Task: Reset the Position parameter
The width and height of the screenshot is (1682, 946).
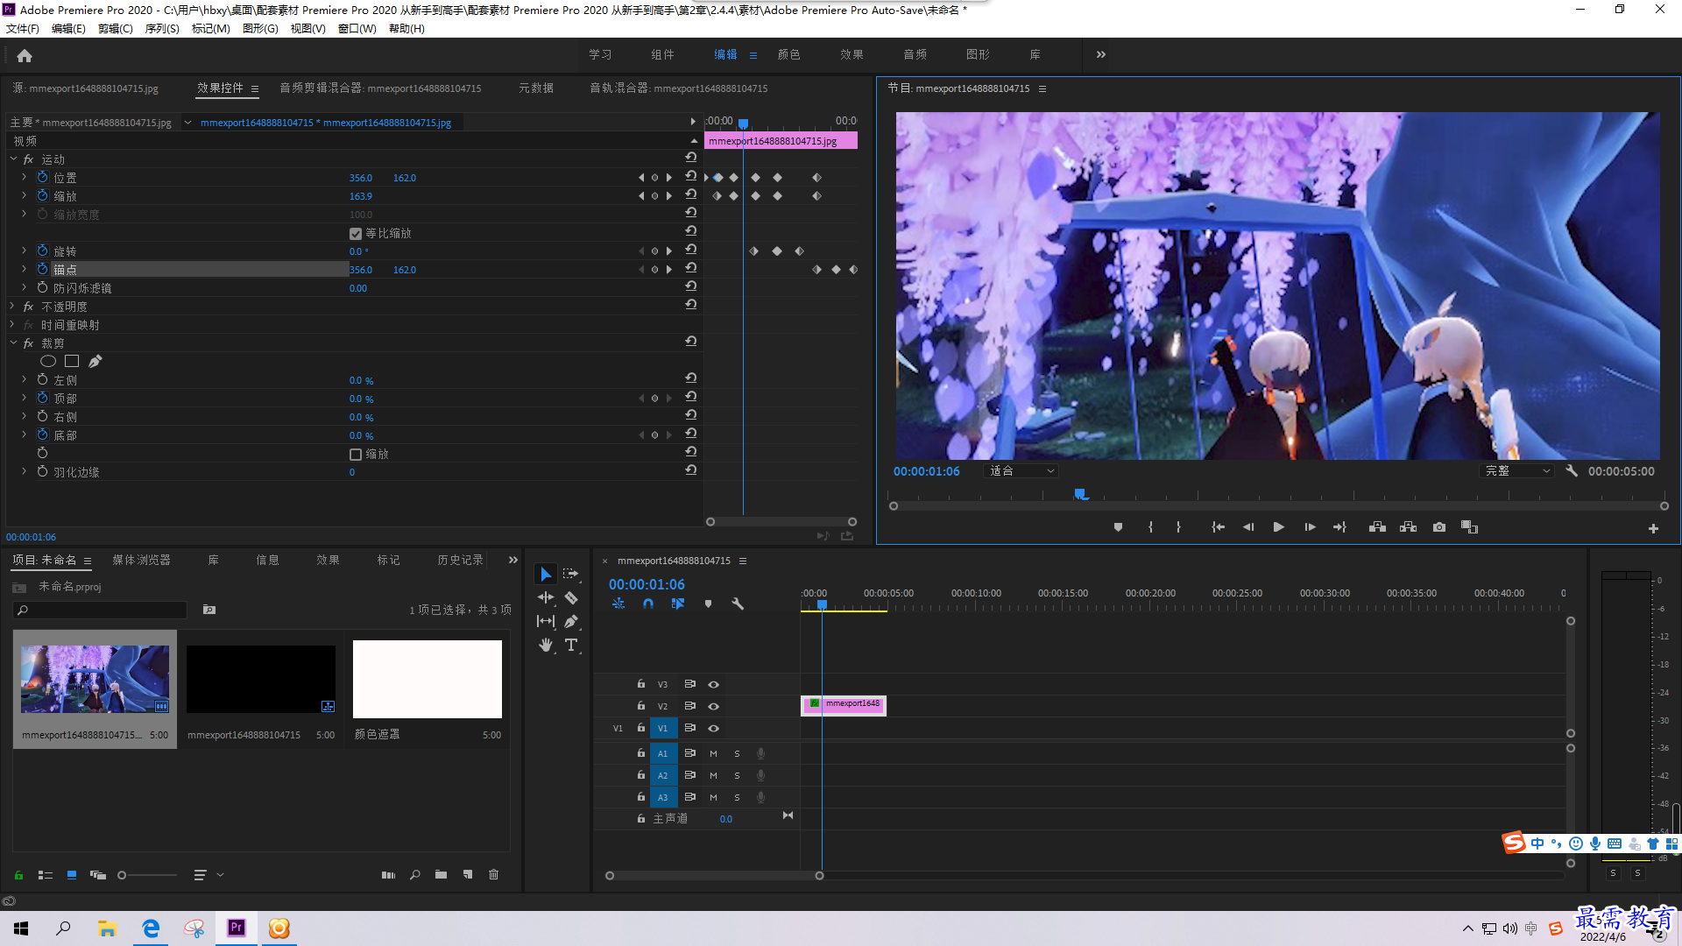Action: click(x=690, y=176)
